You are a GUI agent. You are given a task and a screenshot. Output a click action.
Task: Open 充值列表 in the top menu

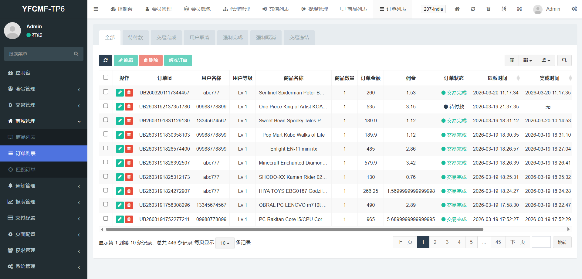pyautogui.click(x=276, y=9)
